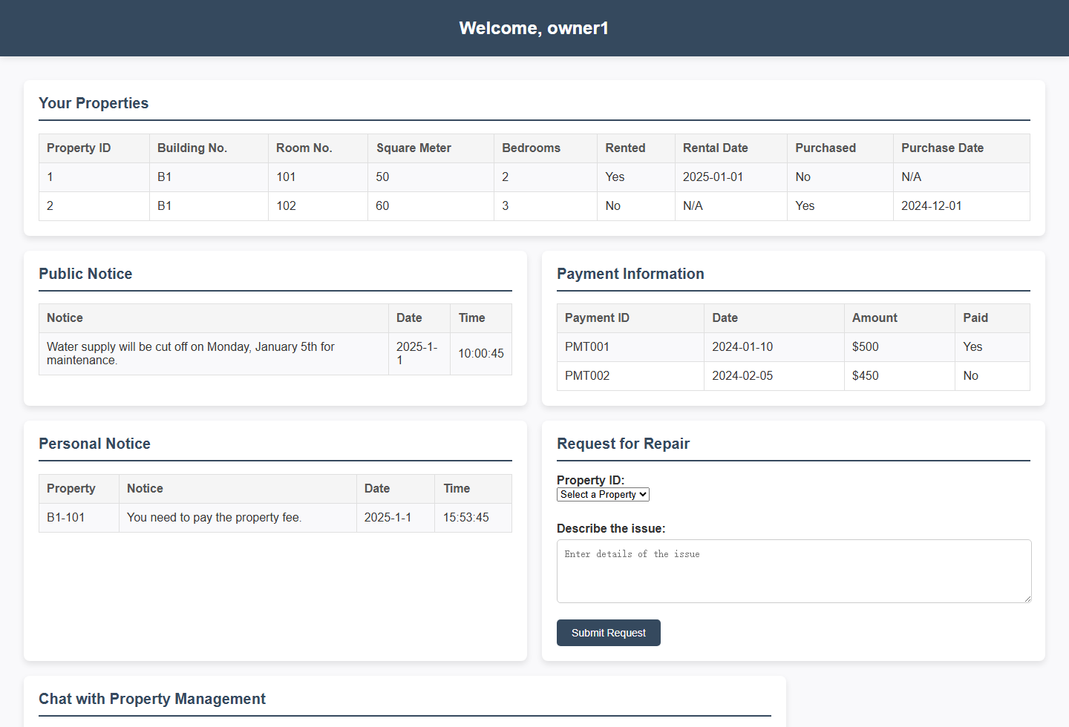Click square meter value 60
The height and width of the screenshot is (727, 1069).
[431, 206]
